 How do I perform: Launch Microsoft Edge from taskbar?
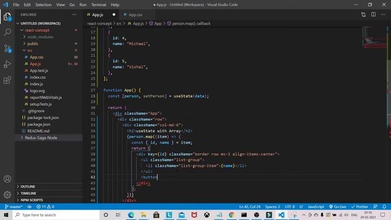coord(131,215)
